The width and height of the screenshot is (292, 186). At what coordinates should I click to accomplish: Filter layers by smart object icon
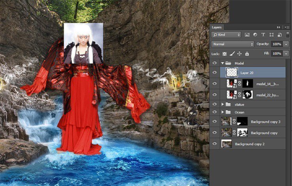(x=279, y=35)
